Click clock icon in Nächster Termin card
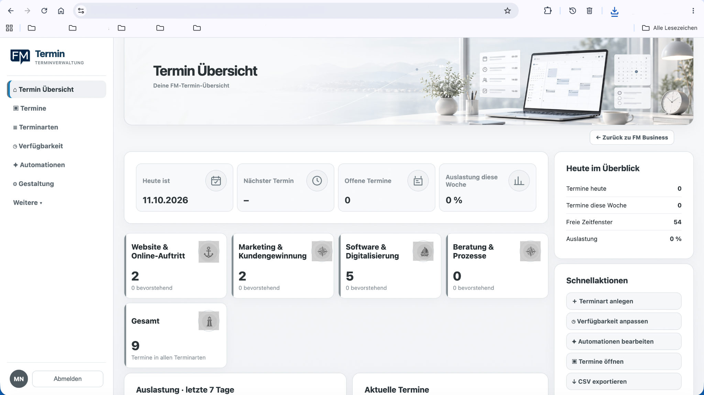This screenshot has height=395, width=704. 317,181
